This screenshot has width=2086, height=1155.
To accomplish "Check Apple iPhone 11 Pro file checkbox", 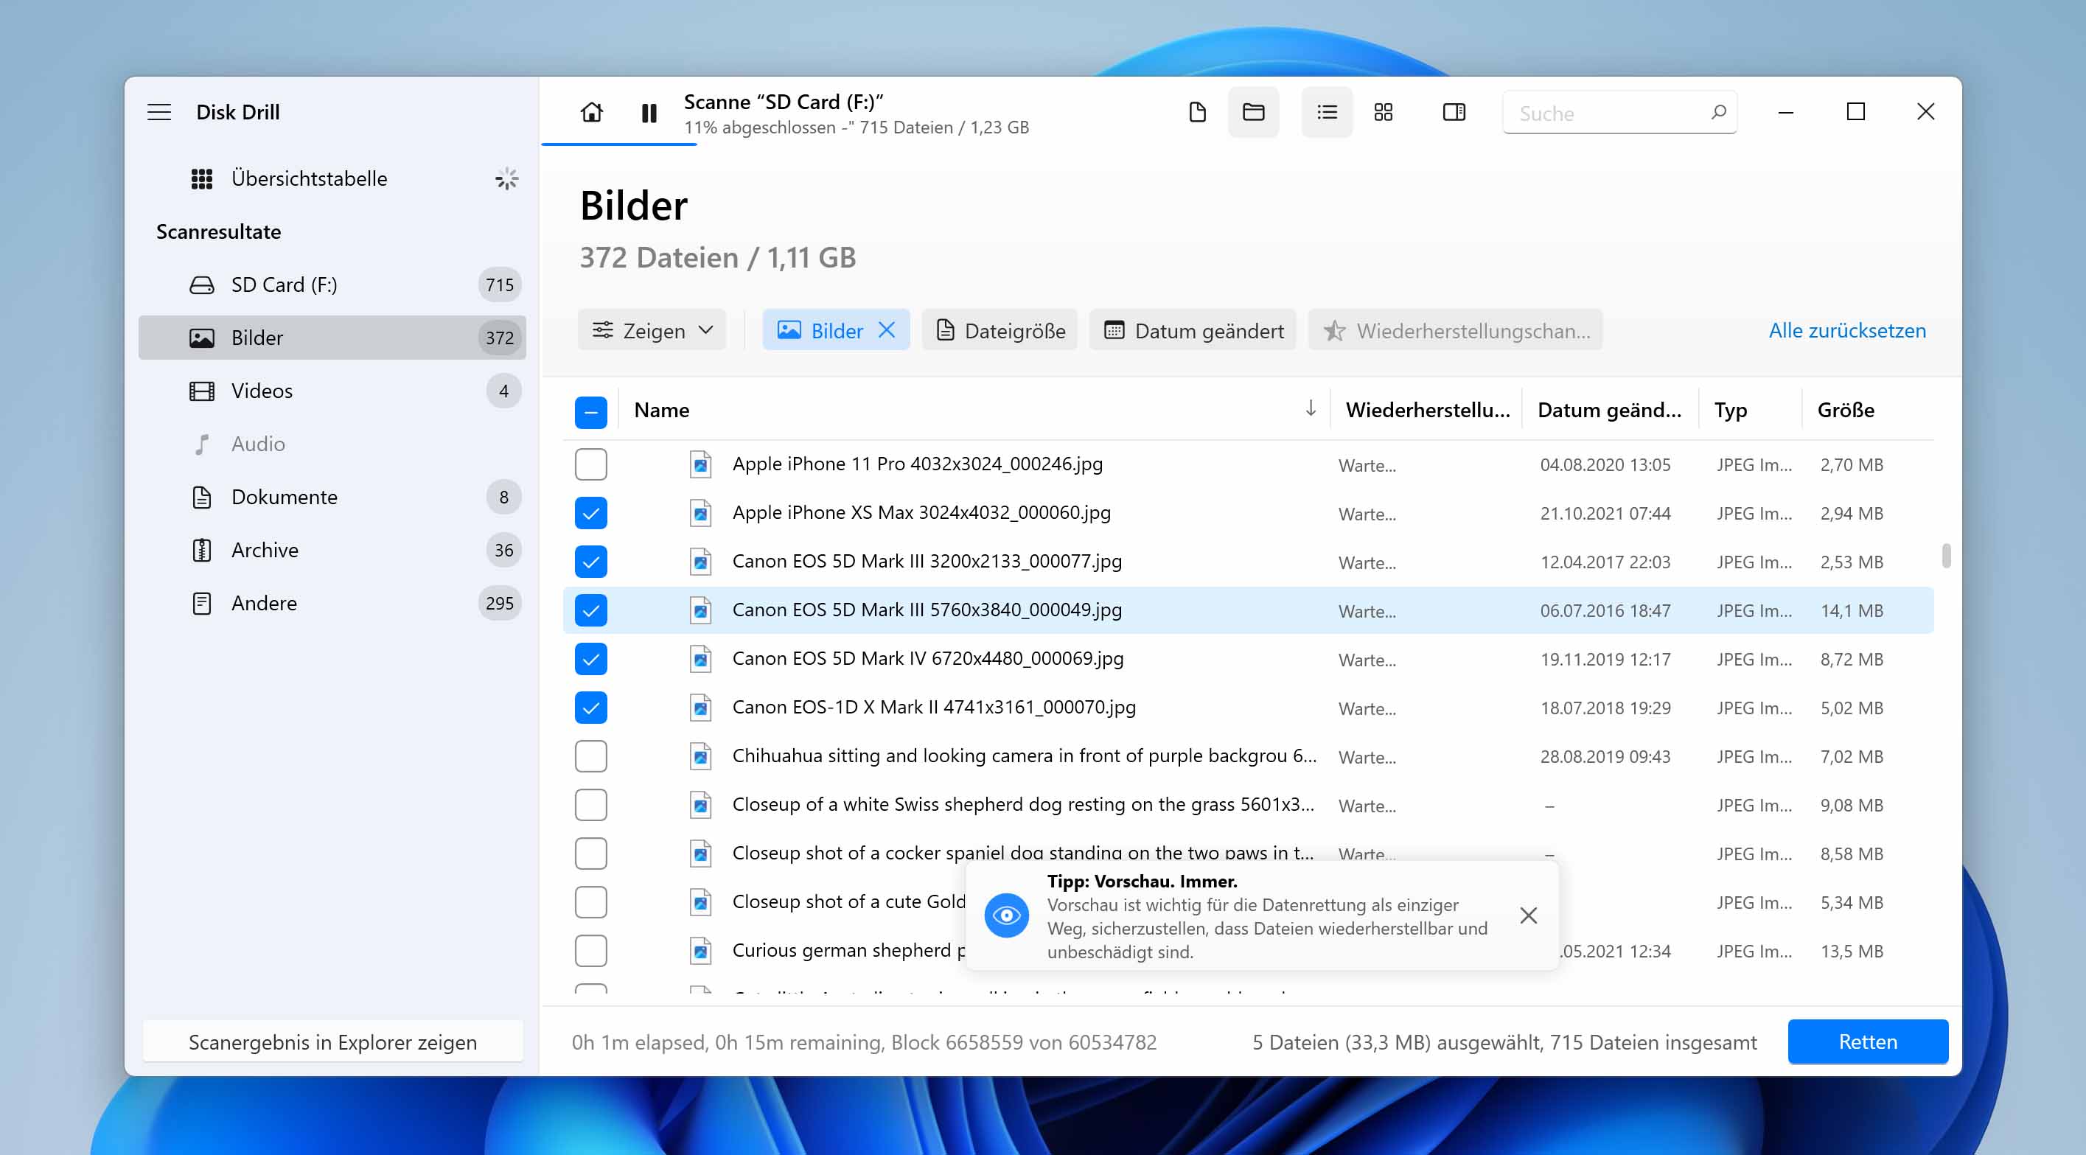I will point(590,464).
